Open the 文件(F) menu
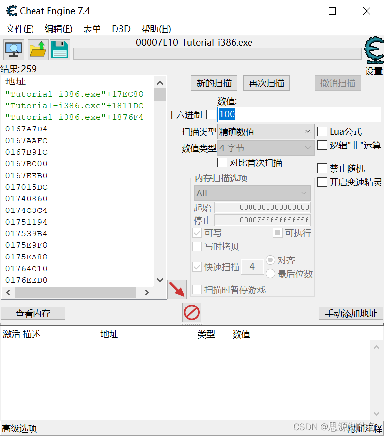Image resolution: width=384 pixels, height=436 pixels. 20,29
